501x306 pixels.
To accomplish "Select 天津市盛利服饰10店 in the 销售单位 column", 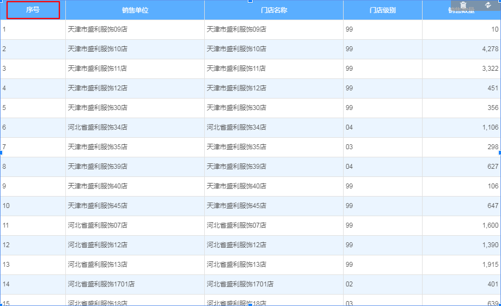I will click(x=97, y=49).
